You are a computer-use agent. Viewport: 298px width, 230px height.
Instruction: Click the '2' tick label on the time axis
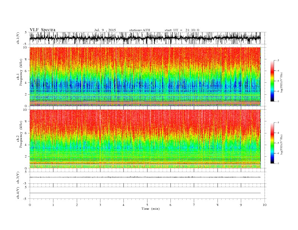(77, 205)
